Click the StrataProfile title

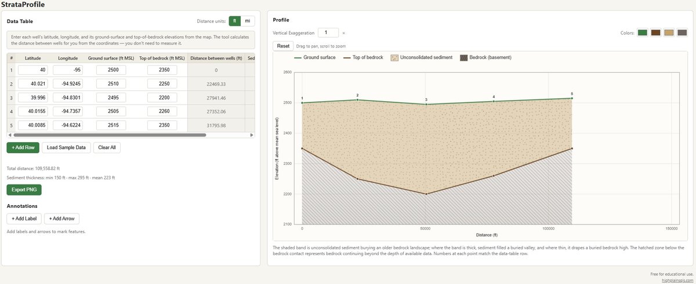(x=23, y=5)
